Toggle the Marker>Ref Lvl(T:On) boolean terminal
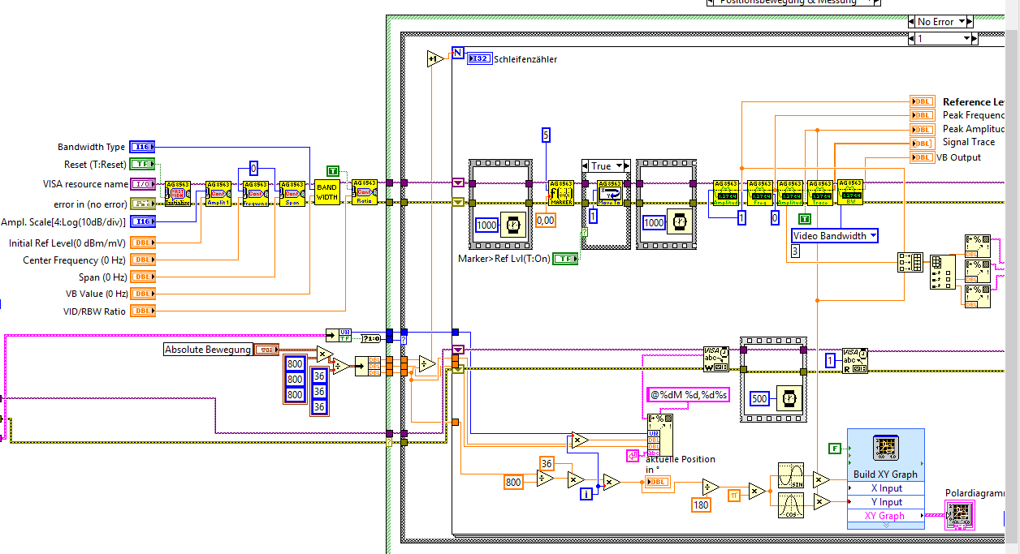Viewport: 1020px width, 554px height. tap(565, 259)
